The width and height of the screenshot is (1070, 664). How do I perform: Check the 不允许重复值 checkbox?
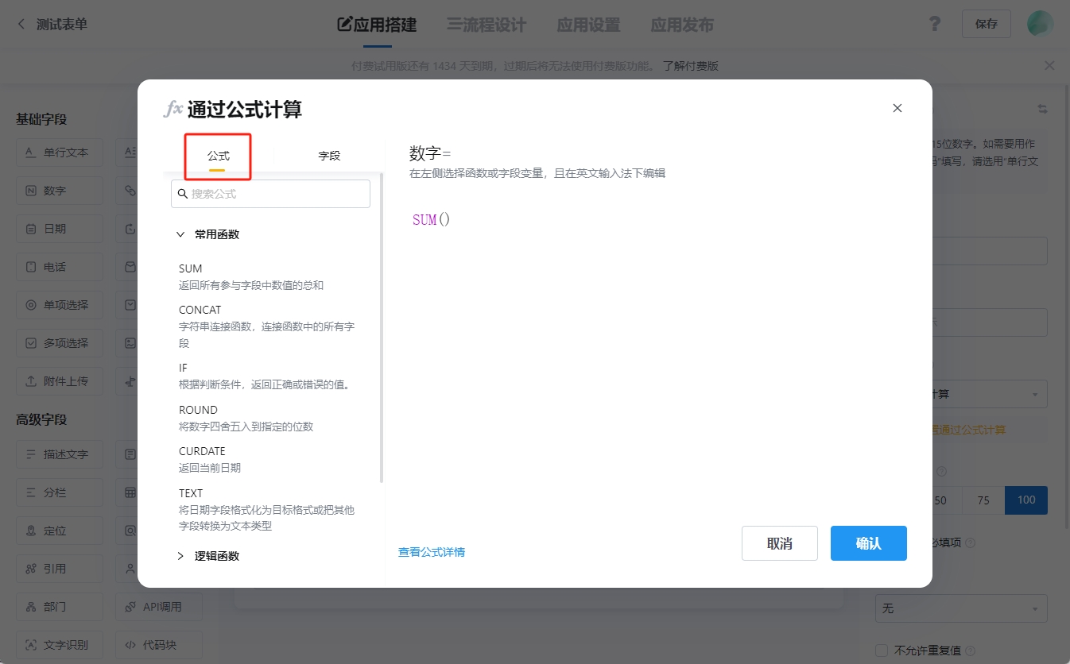(881, 650)
